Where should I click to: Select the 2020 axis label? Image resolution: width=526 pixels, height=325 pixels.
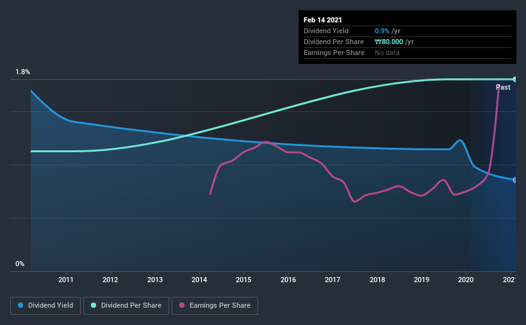pyautogui.click(x=466, y=280)
